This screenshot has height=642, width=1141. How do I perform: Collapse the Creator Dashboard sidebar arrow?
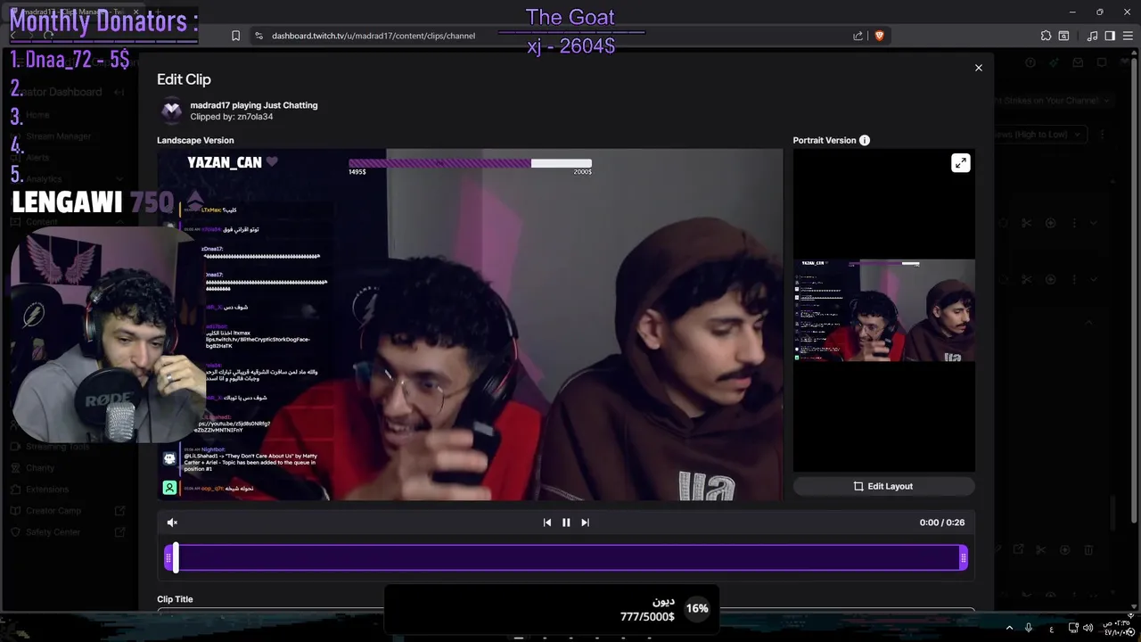119,92
